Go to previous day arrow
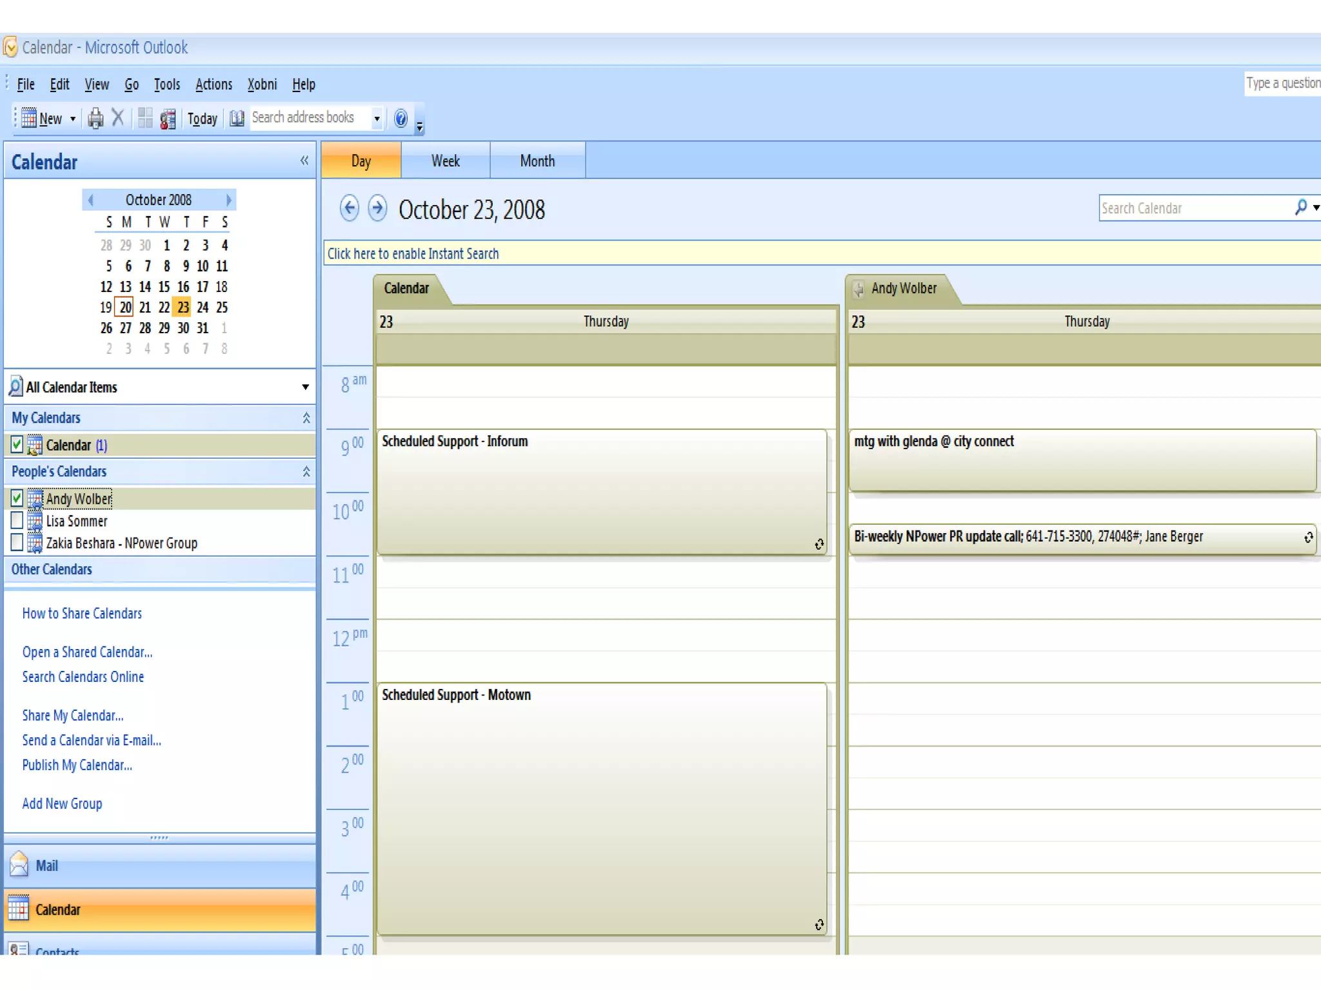 349,208
